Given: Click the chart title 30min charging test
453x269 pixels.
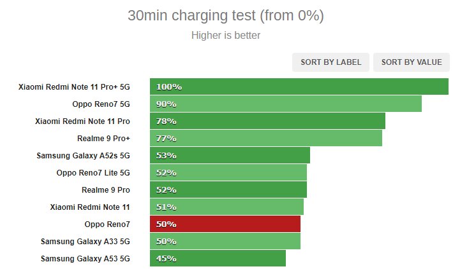Looking at the screenshot, I should (x=226, y=15).
